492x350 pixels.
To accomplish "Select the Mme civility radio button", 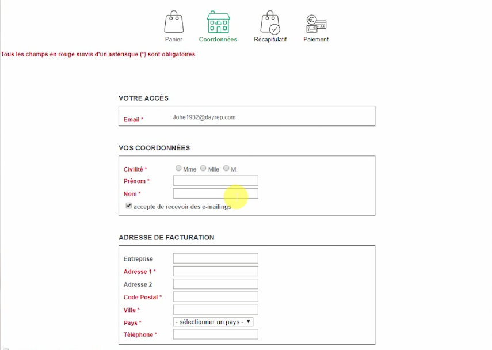I will (178, 168).
